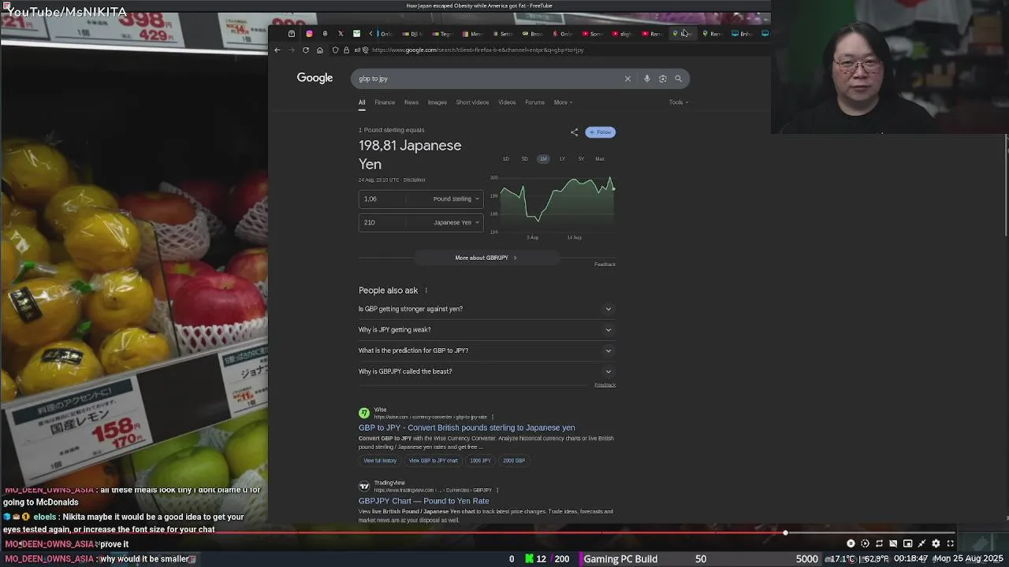The width and height of the screenshot is (1009, 567).
Task: Open the pinned Threads tab
Action: (325, 34)
